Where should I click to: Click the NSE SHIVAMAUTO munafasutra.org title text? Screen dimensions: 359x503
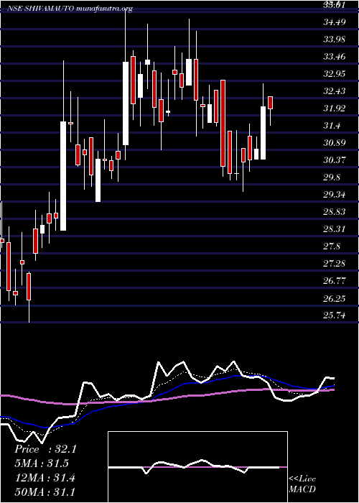[x=70, y=9]
